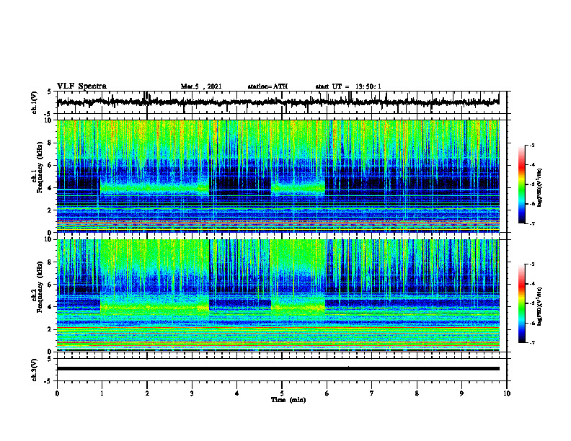The image size is (571, 441).
Task: Click the ch.1 spectrogram color scale bar
Action: click(x=521, y=184)
